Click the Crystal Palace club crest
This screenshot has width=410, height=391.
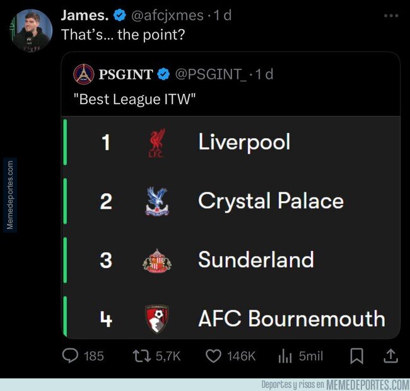155,201
